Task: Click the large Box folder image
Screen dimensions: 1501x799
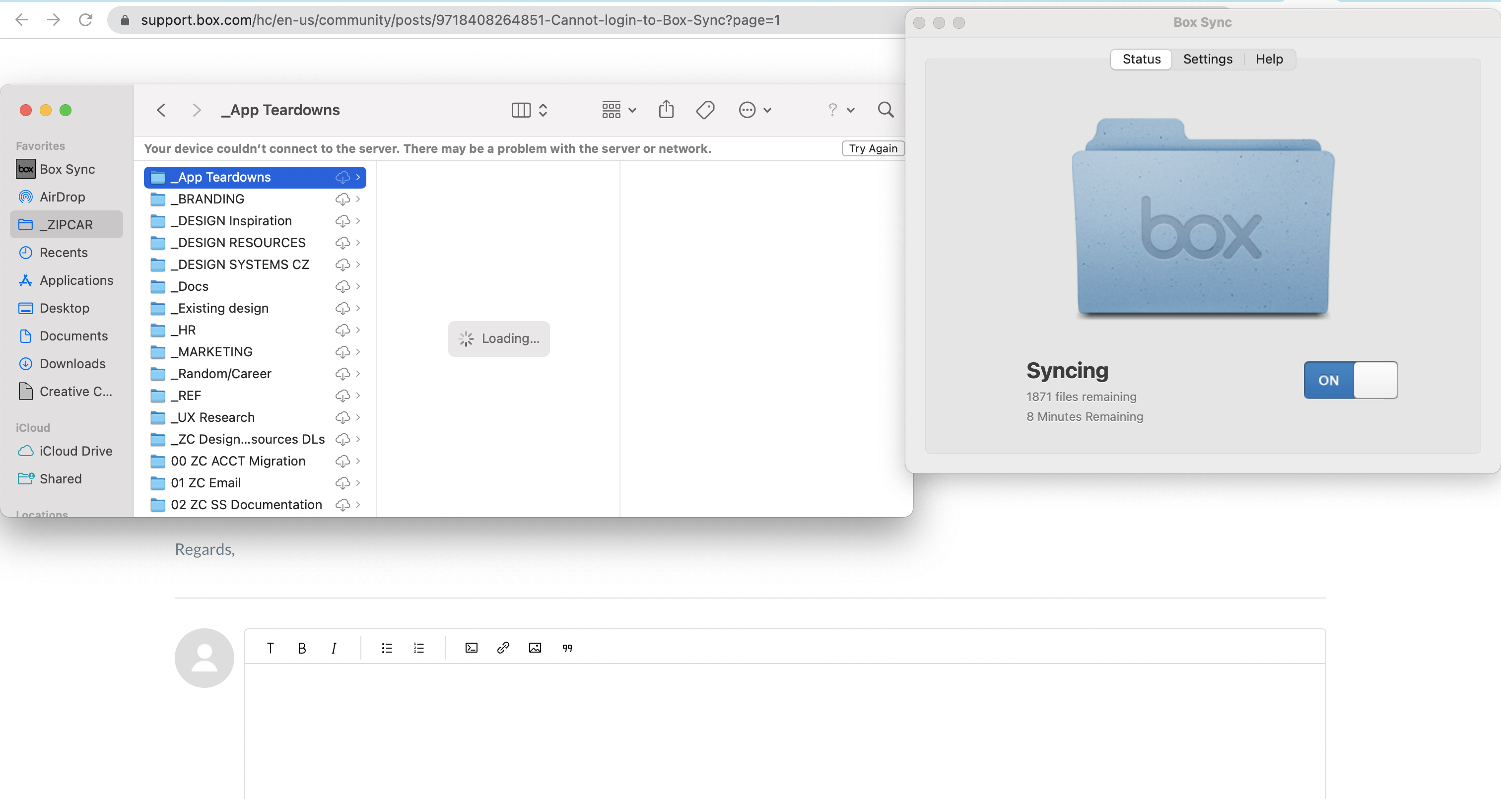Action: point(1203,218)
